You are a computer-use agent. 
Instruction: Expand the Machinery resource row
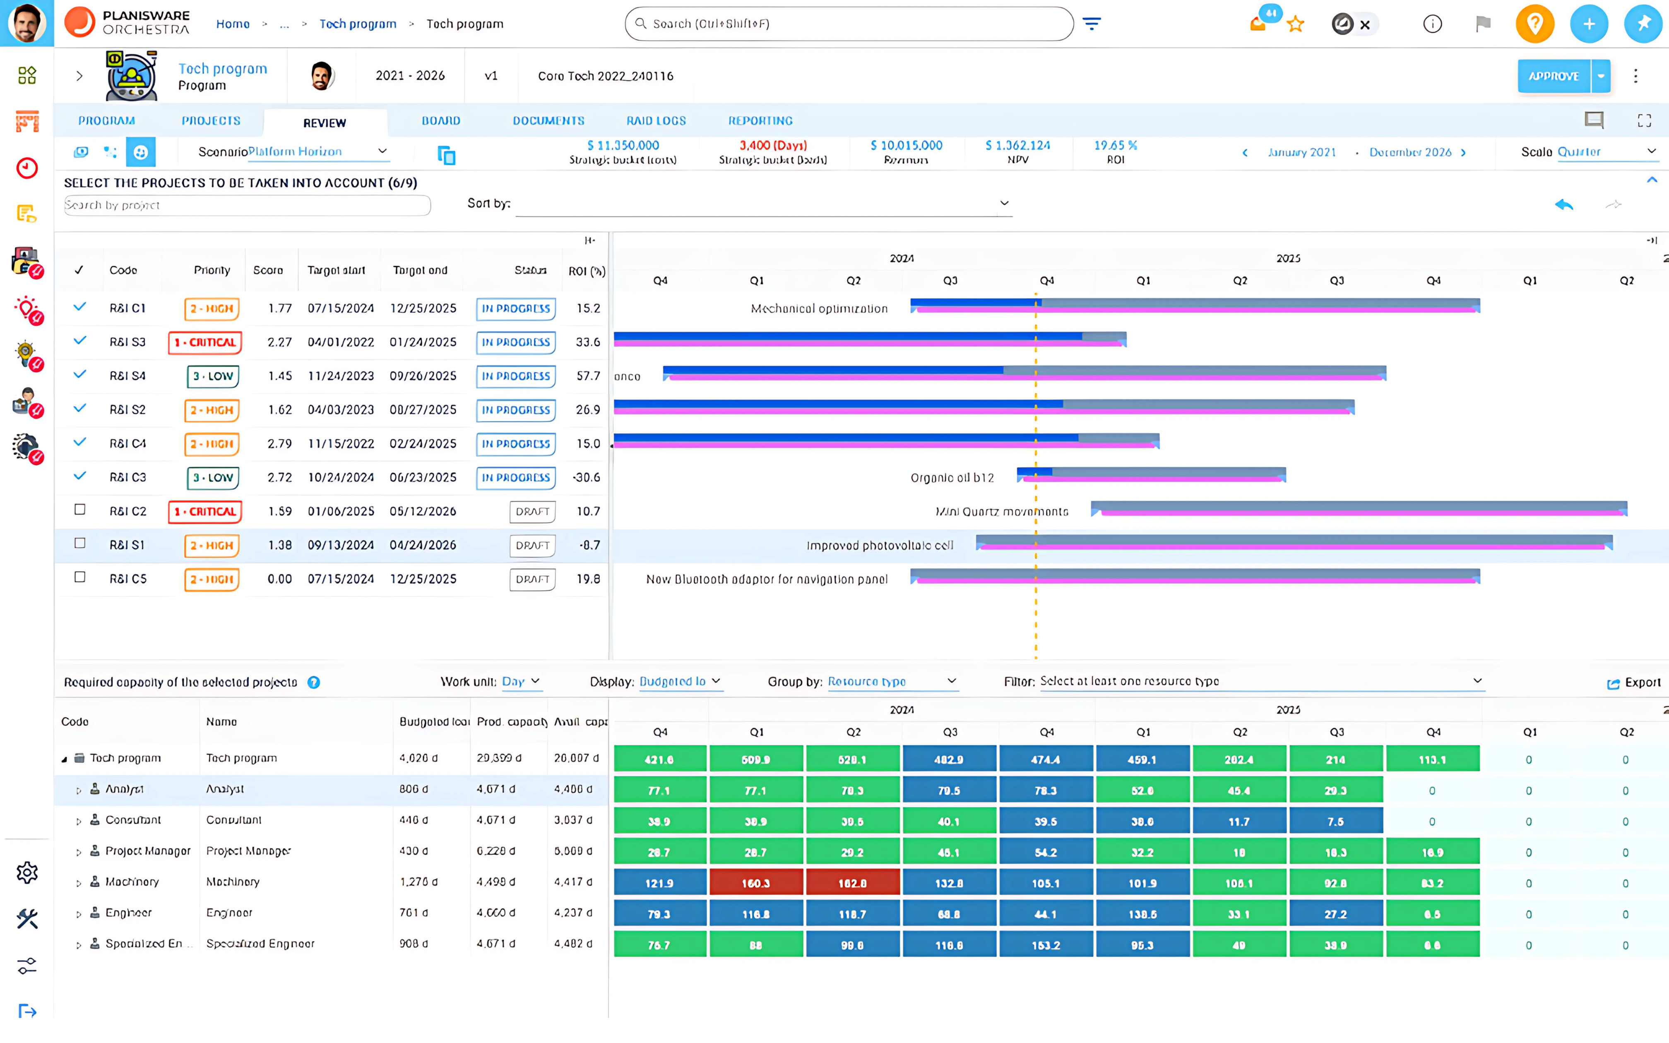(x=79, y=883)
